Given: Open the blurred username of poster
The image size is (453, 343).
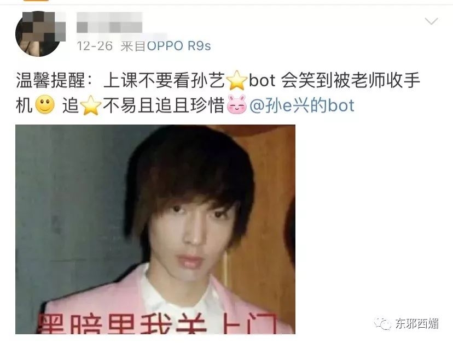Looking at the screenshot, I should (109, 22).
